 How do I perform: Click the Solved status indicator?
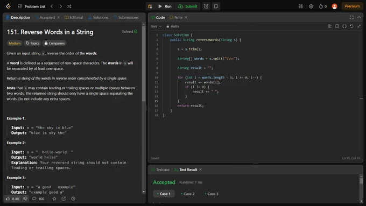(x=130, y=32)
